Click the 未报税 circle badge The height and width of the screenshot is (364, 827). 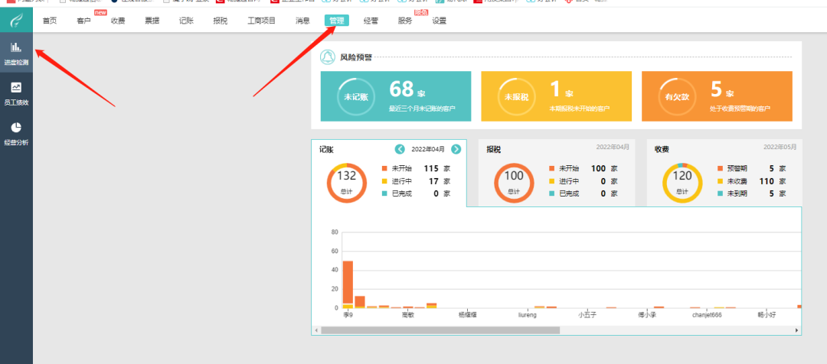click(x=516, y=97)
